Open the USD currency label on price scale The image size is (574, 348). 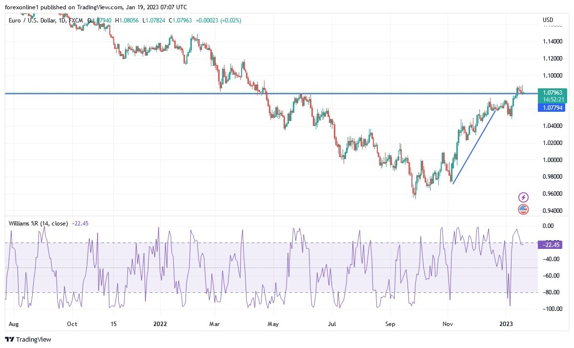[x=548, y=20]
